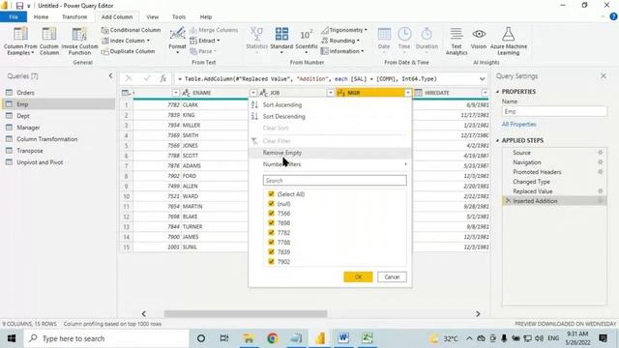This screenshot has height=348, width=619.
Task: Uncheck the 7566 filter value
Action: point(271,214)
